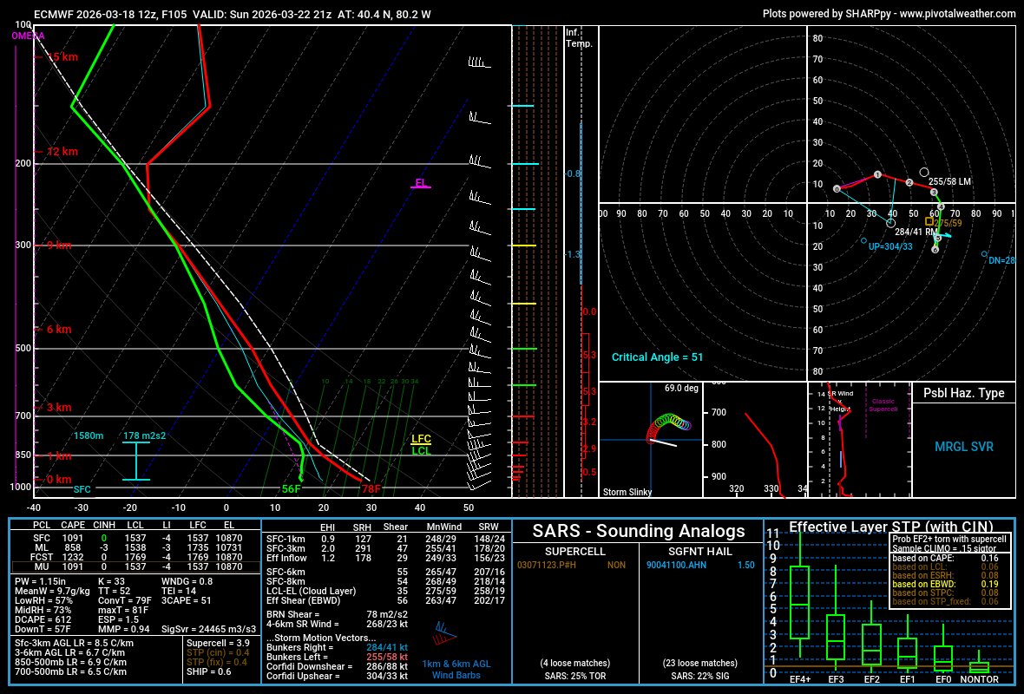This screenshot has width=1024, height=694.
Task: Click the STP (cin) = 0.4 value
Action: [218, 652]
